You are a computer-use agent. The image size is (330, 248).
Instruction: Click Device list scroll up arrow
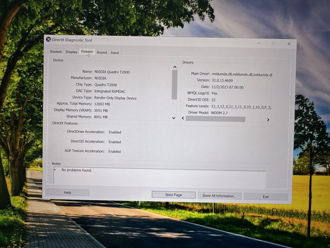(x=175, y=67)
